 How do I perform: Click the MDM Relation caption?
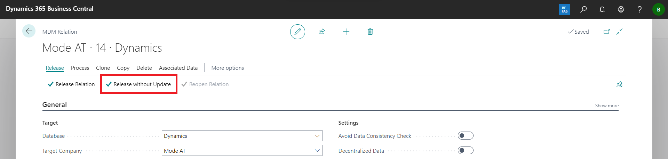click(59, 32)
